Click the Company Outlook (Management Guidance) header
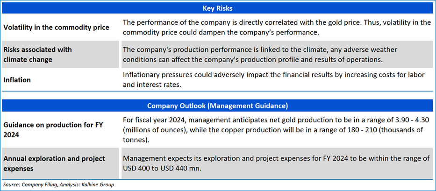This screenshot has height=191, width=436. coord(218,106)
